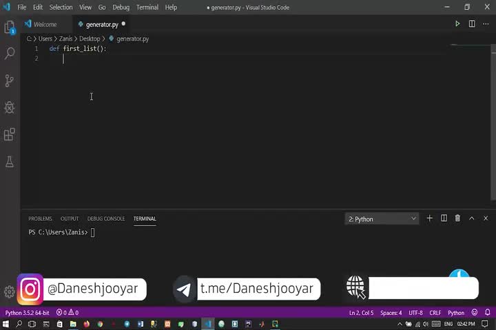Viewport: 496px width, 330px height.
Task: Open Microsoft Store from taskbar
Action: 59,324
